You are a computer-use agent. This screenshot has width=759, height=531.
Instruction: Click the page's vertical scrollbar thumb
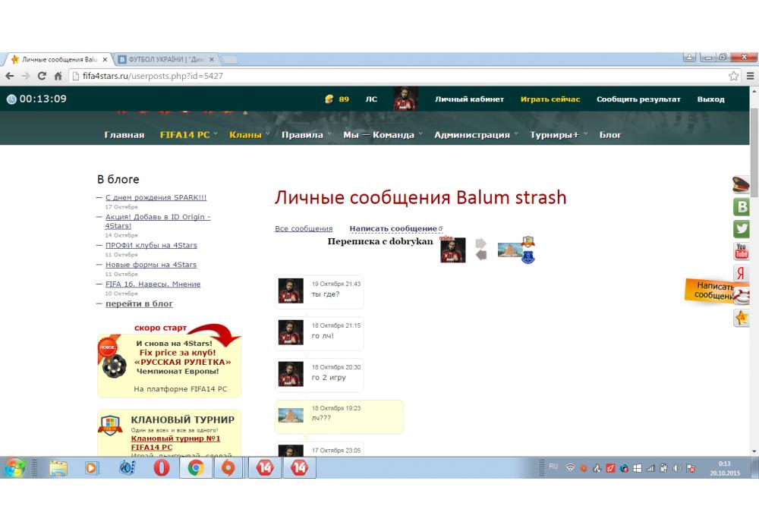click(x=754, y=152)
